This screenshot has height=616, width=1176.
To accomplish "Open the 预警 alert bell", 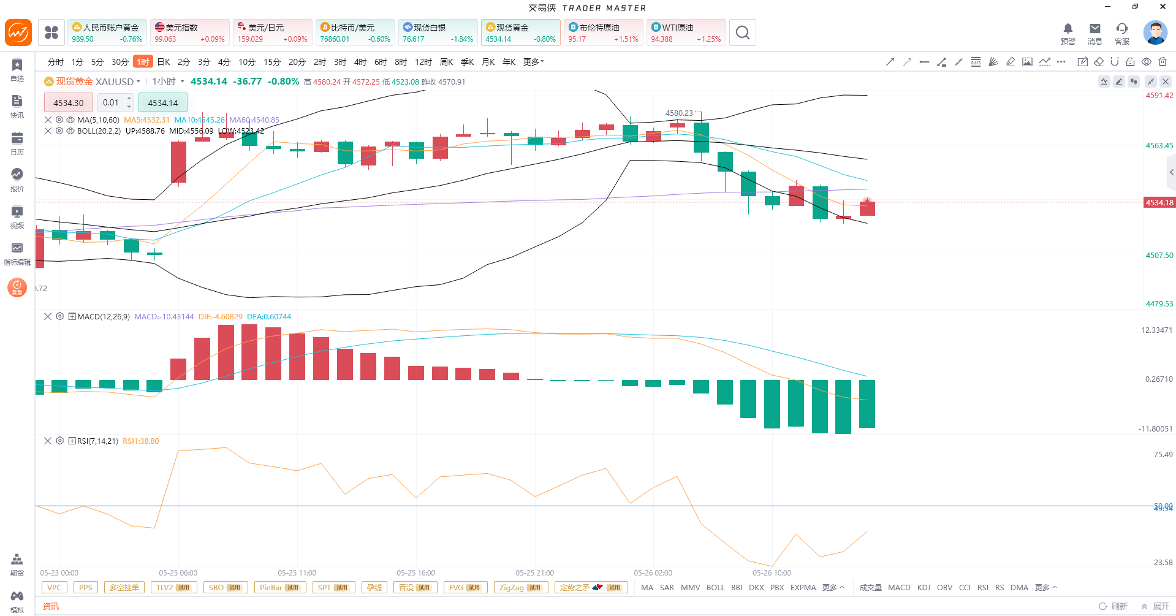I will pyautogui.click(x=1068, y=33).
